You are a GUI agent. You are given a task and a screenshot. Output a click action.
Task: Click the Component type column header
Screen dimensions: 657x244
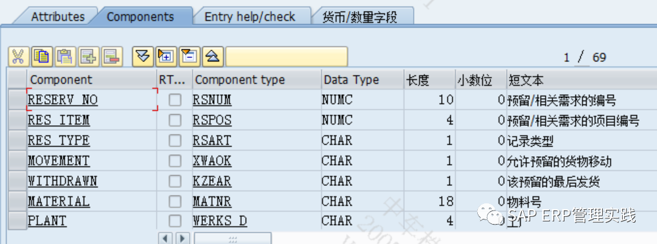[257, 79]
